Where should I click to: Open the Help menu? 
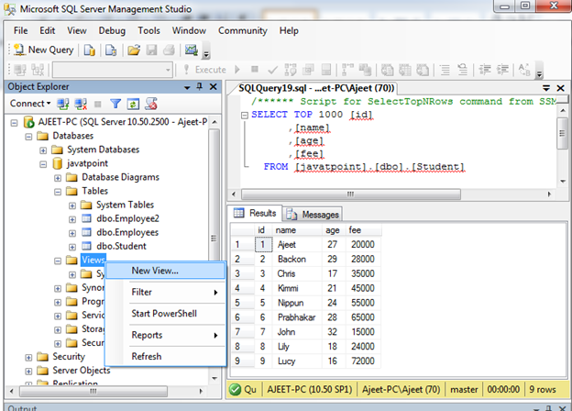(289, 30)
